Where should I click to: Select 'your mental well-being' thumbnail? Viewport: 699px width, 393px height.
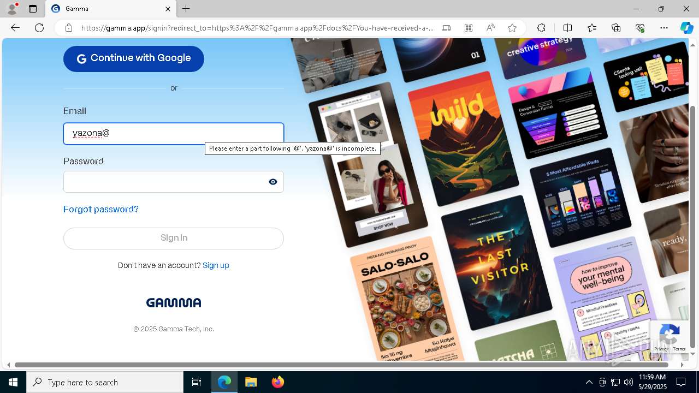click(x=607, y=299)
